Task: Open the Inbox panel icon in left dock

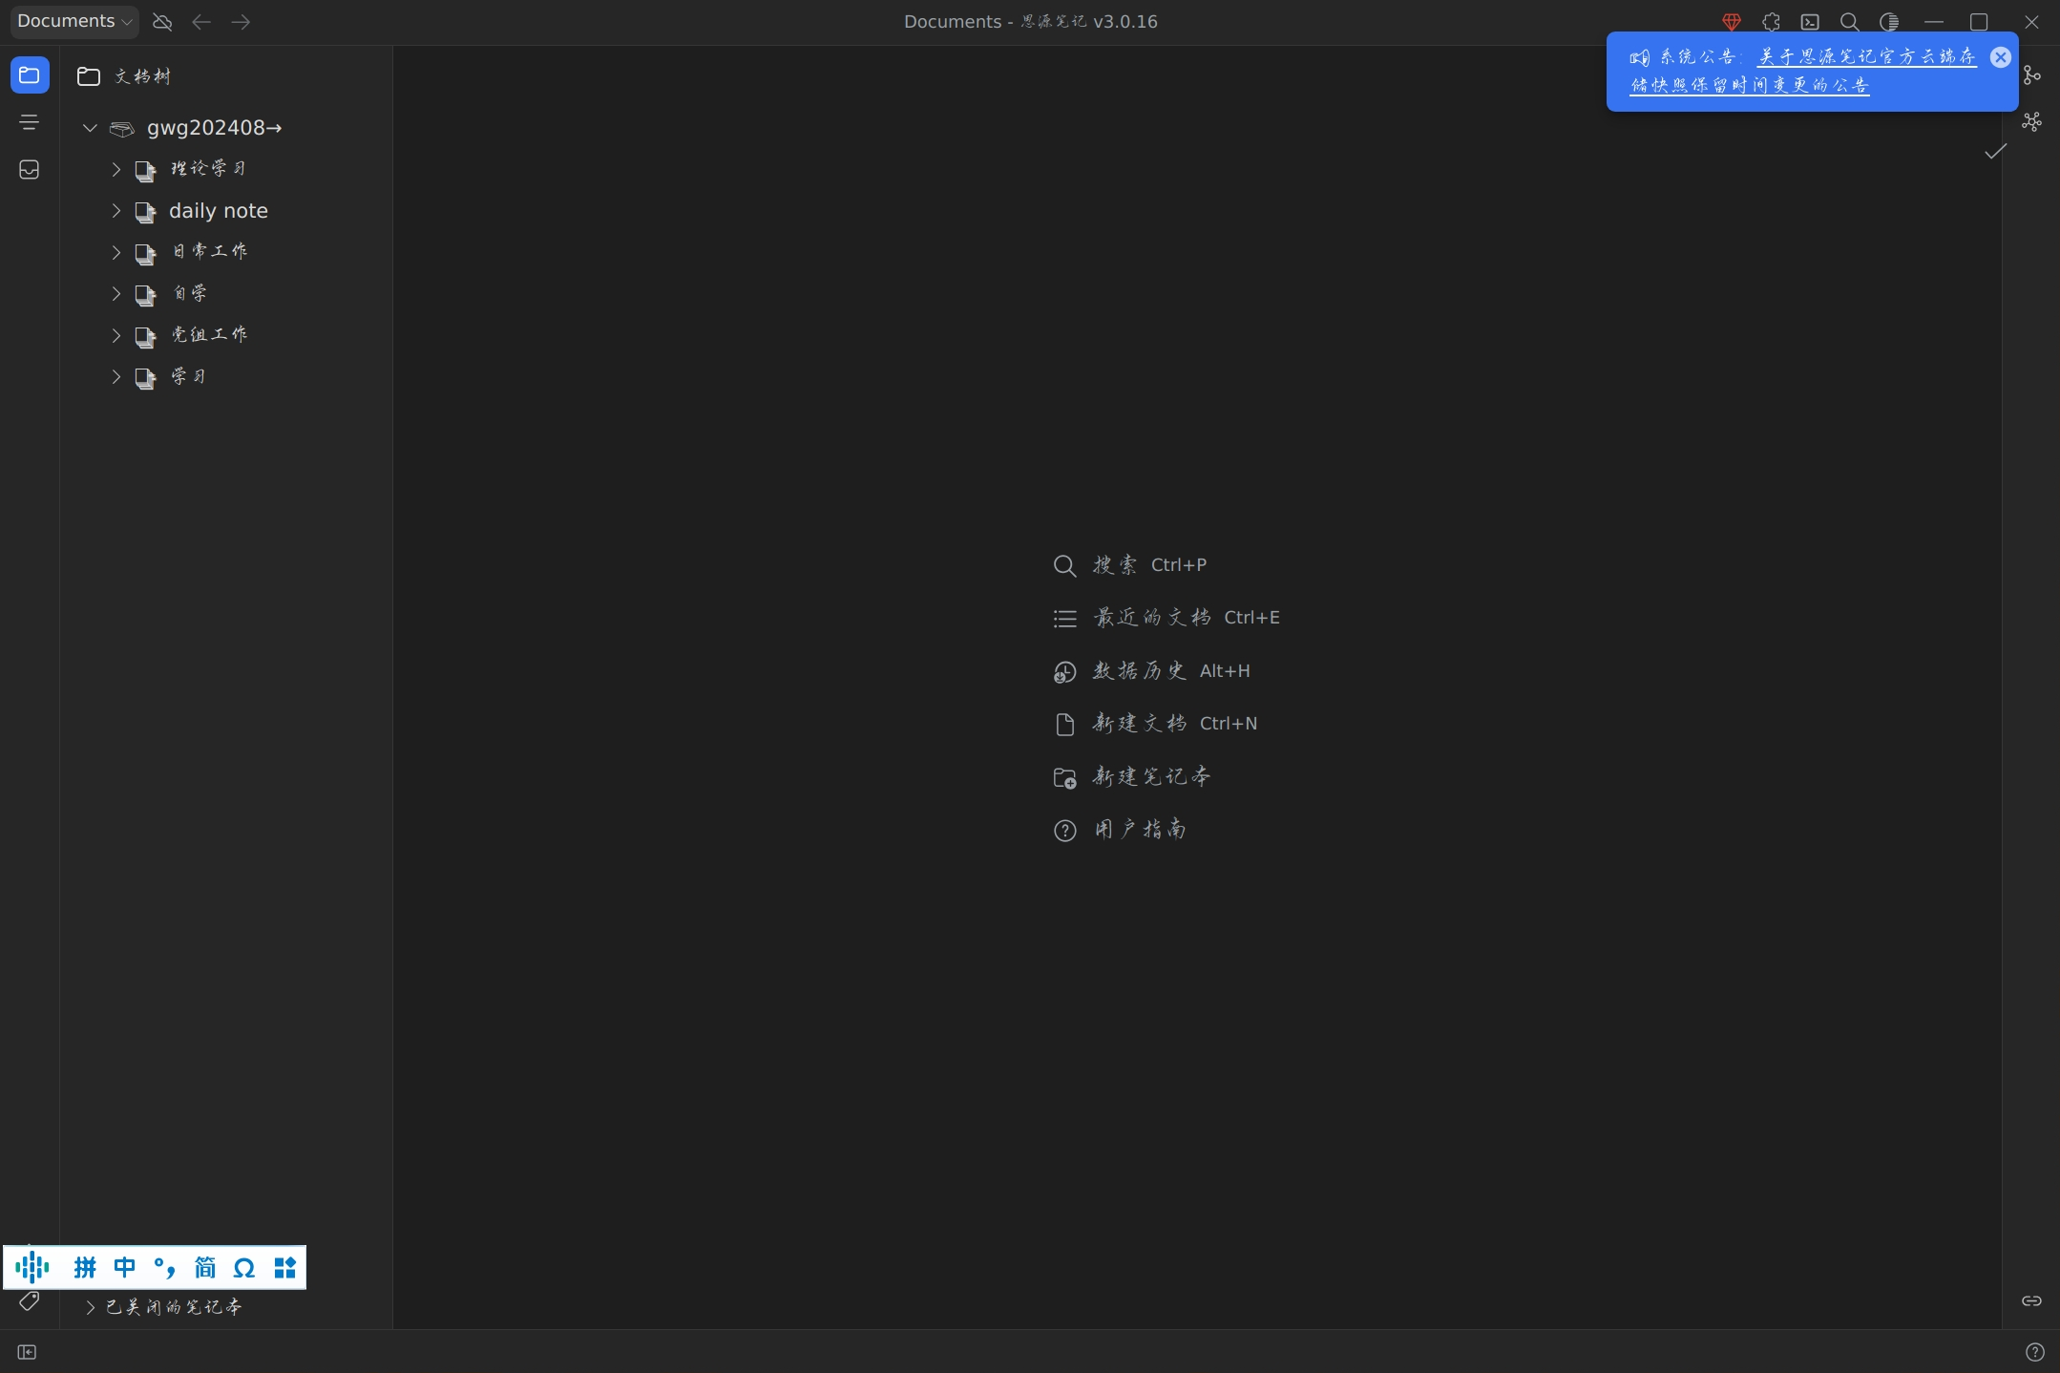Action: [x=30, y=170]
